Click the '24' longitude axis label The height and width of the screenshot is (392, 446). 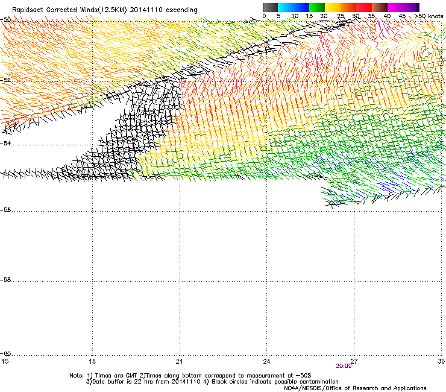tap(266, 361)
